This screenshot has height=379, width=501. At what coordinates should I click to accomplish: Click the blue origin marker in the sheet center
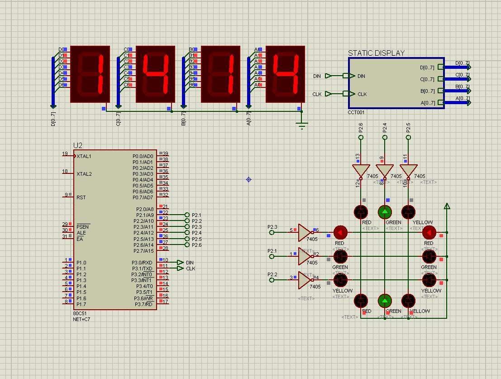(248, 180)
